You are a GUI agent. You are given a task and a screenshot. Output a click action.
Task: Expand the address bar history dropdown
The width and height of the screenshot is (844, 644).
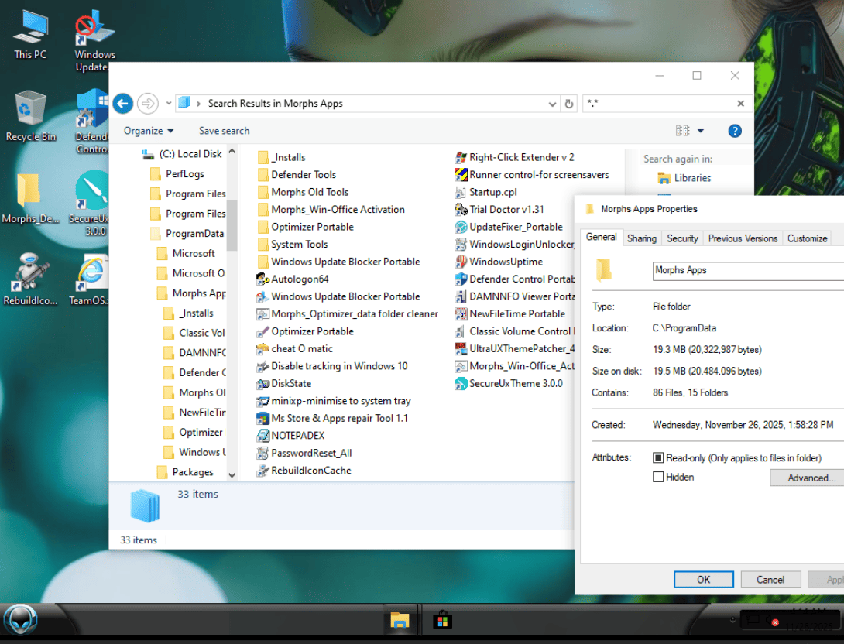coord(552,104)
